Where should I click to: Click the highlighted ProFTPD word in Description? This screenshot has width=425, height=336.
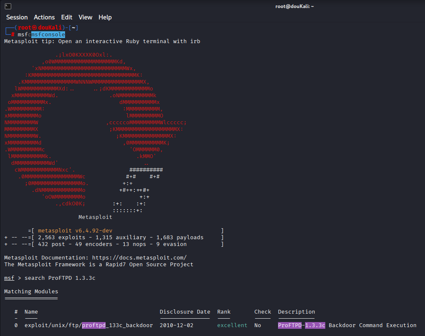[x=289, y=325]
